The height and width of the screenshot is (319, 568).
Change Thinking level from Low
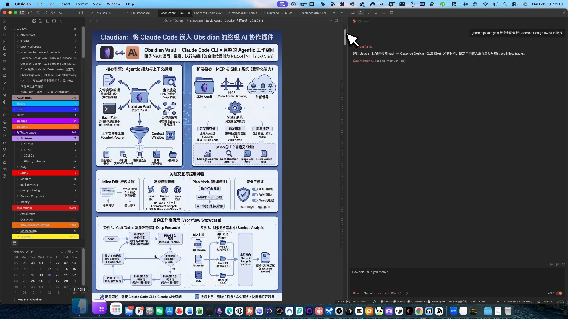pyautogui.click(x=379, y=293)
